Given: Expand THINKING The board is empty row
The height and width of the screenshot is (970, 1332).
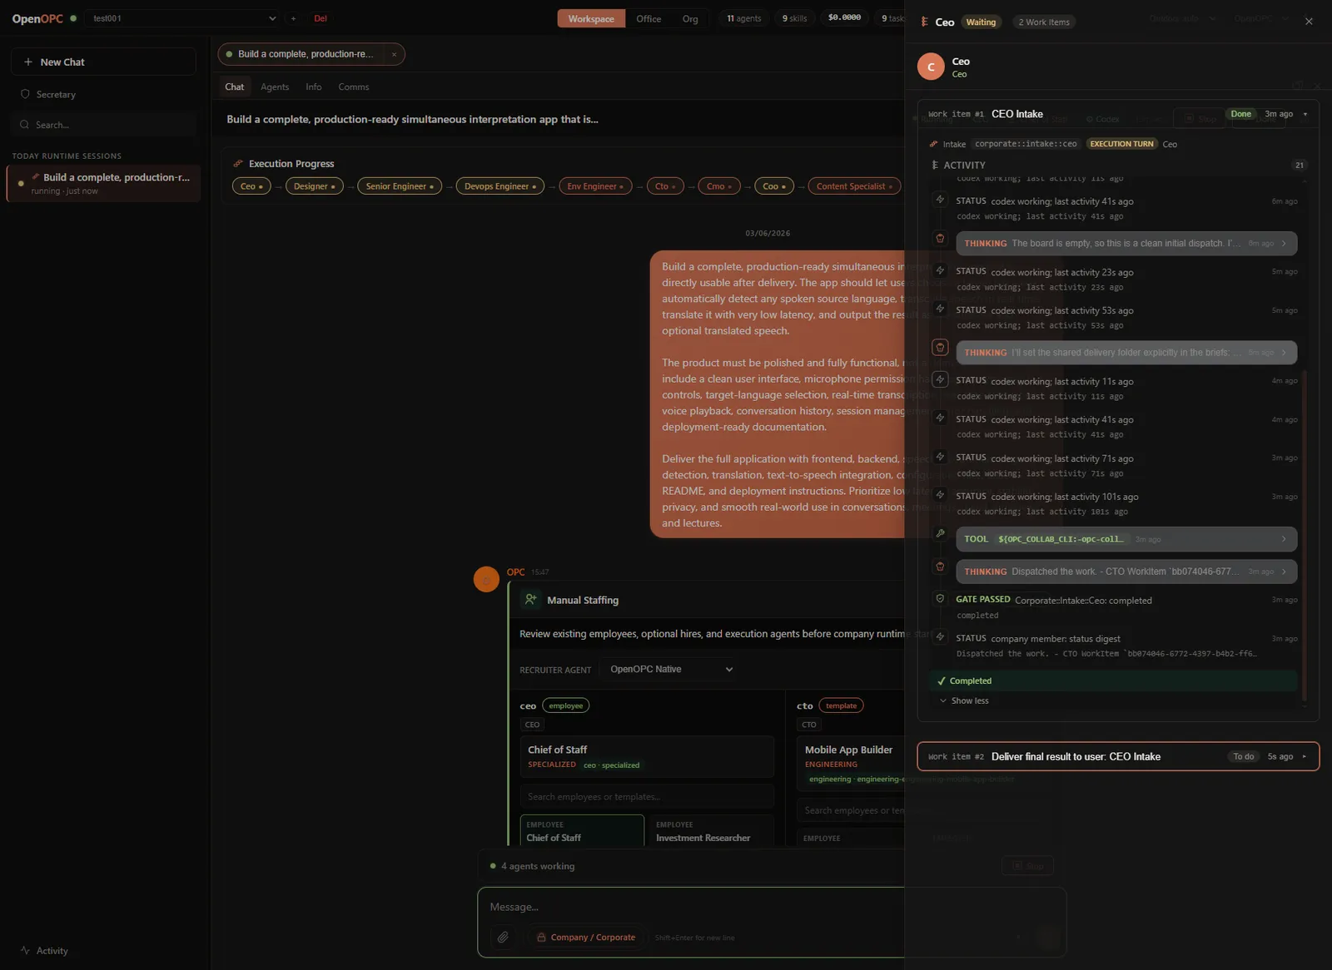Looking at the screenshot, I should point(1126,243).
